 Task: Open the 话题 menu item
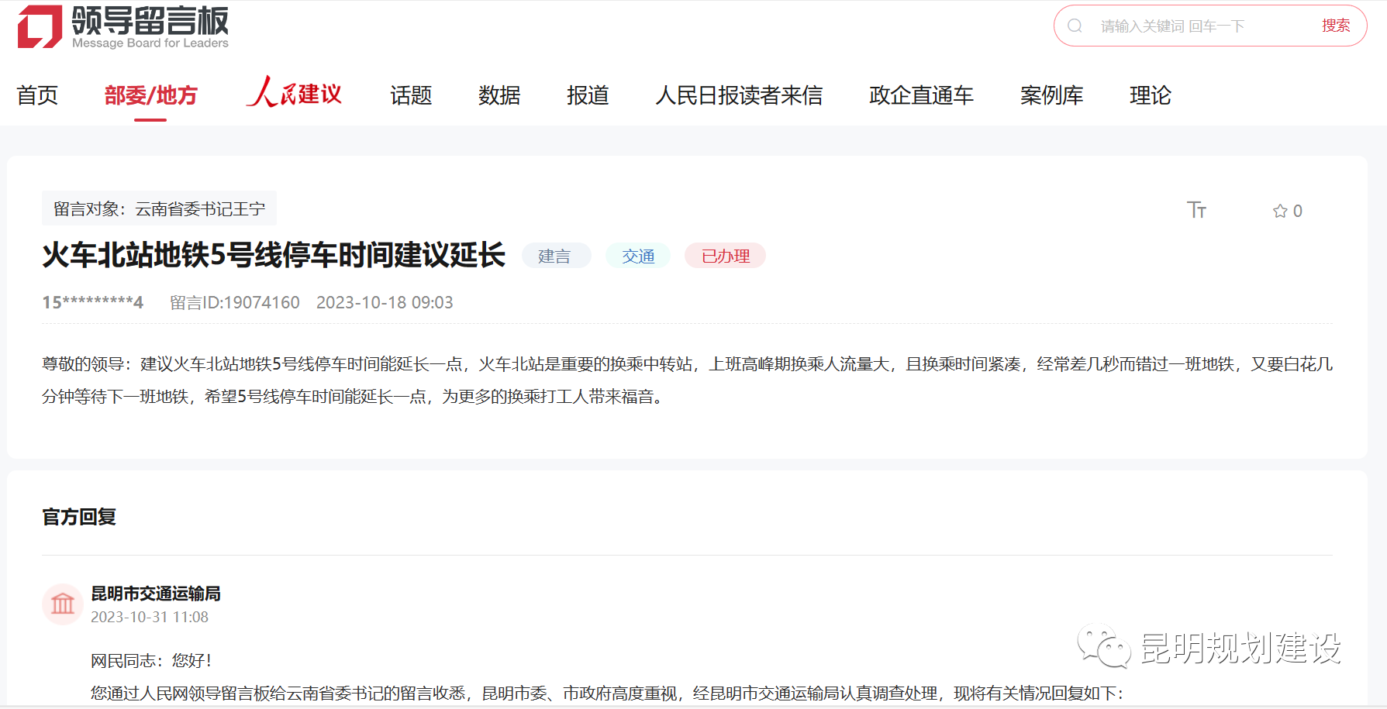(x=411, y=95)
